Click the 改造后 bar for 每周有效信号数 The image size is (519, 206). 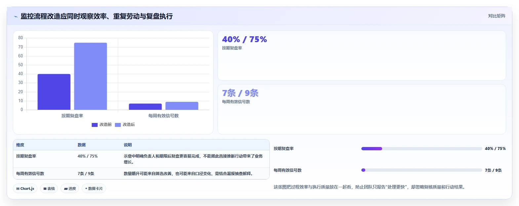[182, 106]
